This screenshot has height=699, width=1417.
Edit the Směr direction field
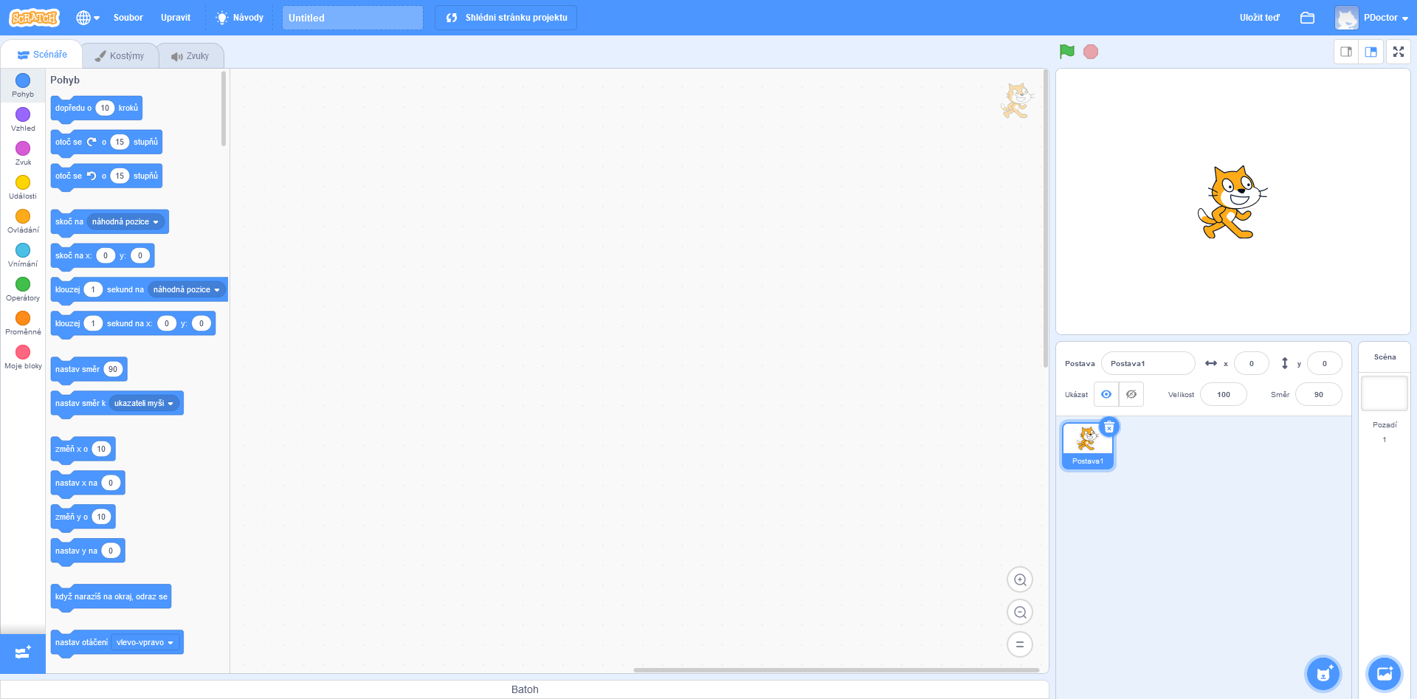pyautogui.click(x=1318, y=394)
